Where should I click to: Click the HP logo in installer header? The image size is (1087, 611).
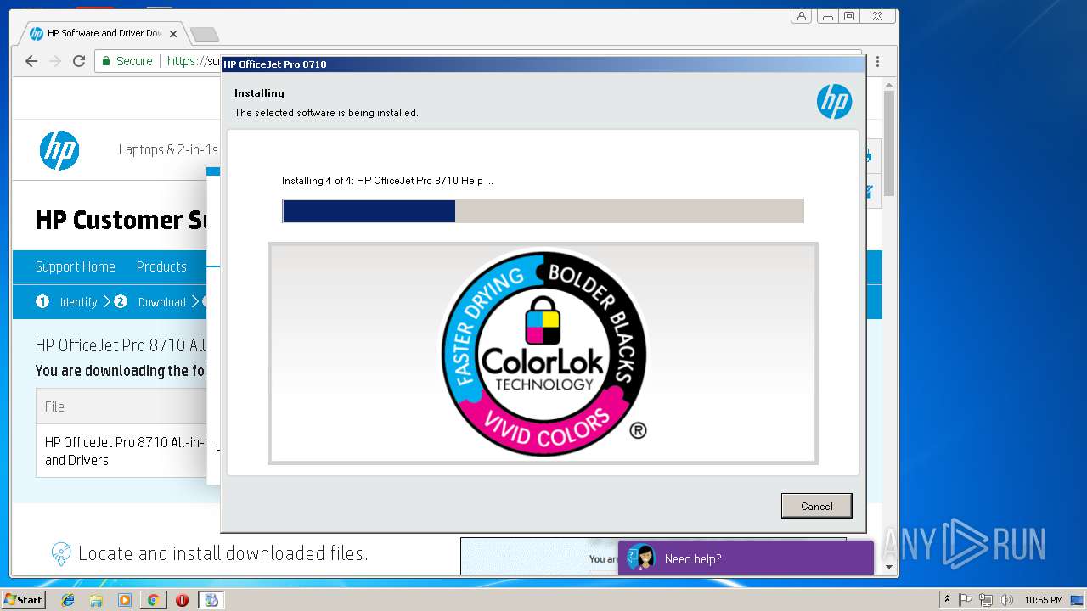(834, 102)
